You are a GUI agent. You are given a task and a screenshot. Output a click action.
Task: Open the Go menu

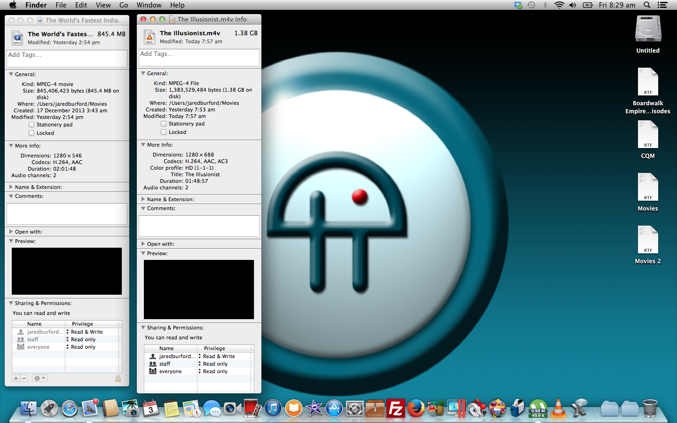124,5
